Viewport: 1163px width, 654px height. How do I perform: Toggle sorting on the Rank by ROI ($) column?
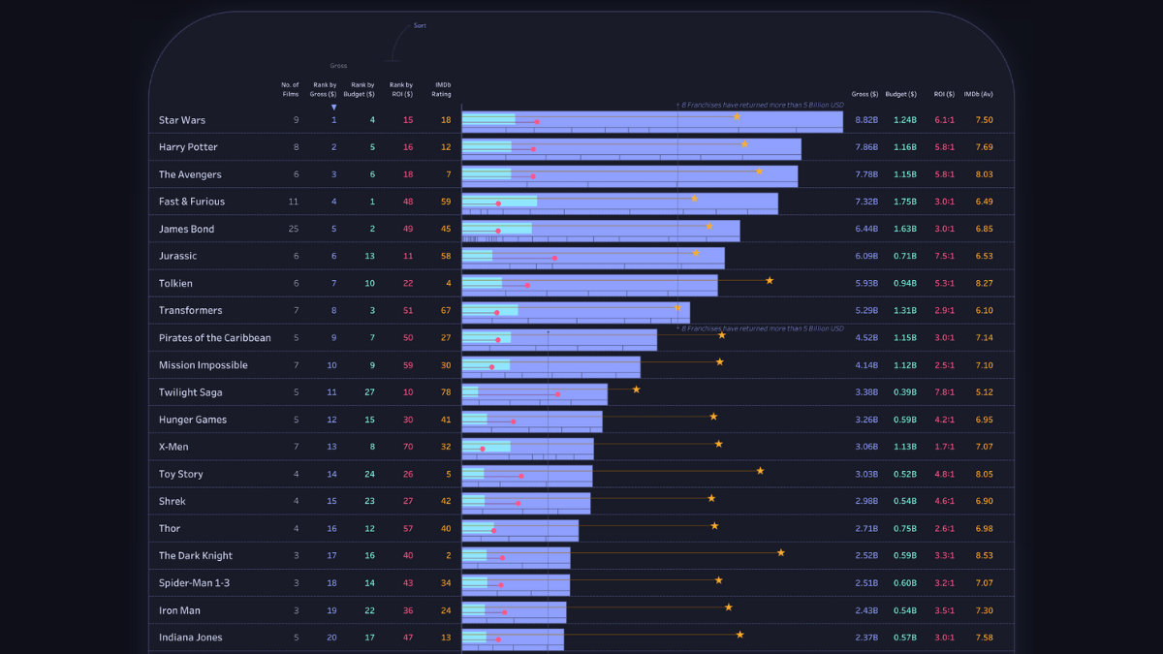click(401, 89)
